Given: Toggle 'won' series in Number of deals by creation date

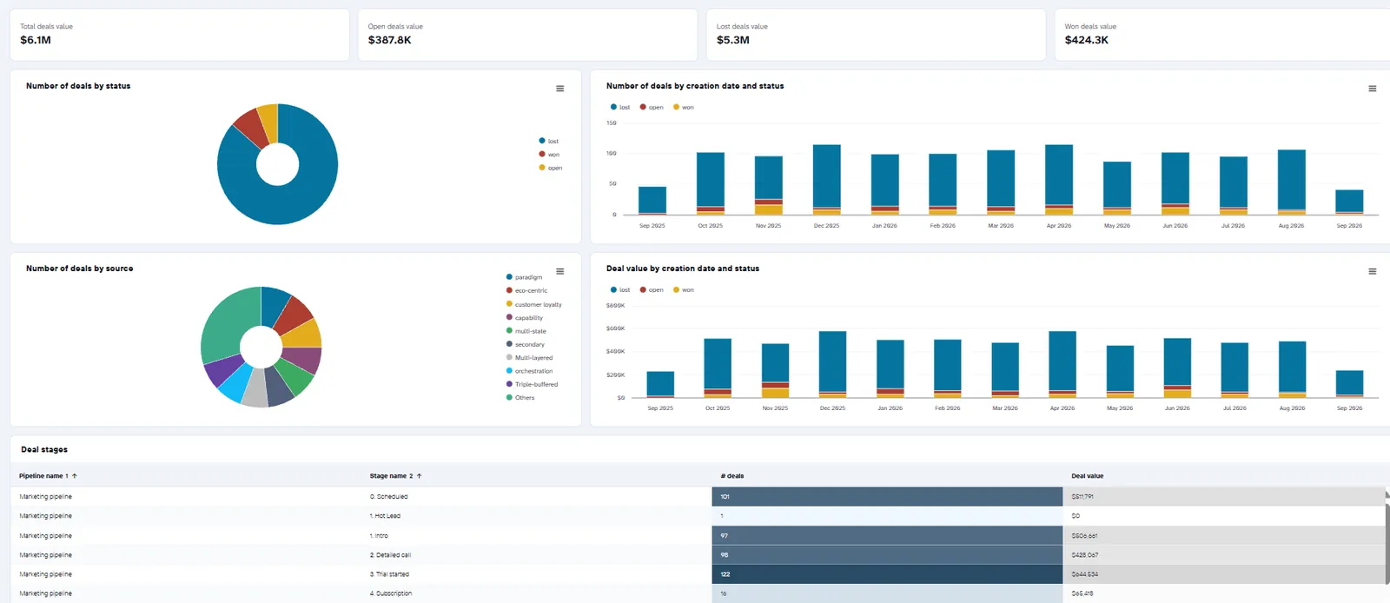Looking at the screenshot, I should pos(684,108).
